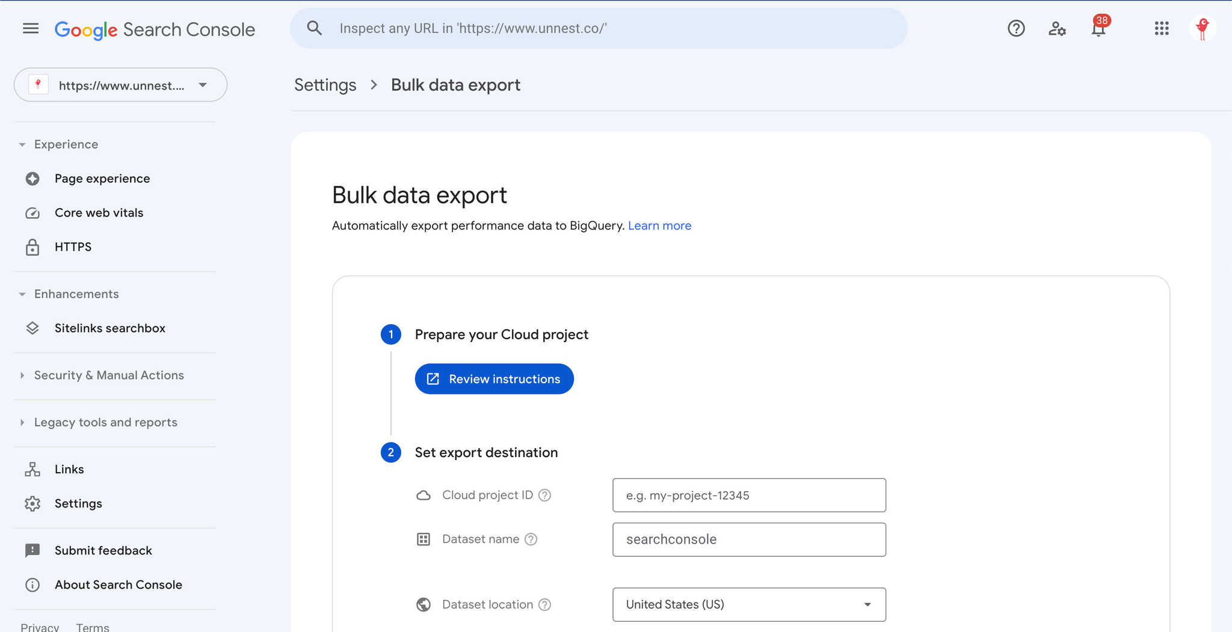Open Core web vitals report
1232x632 pixels.
tap(99, 213)
